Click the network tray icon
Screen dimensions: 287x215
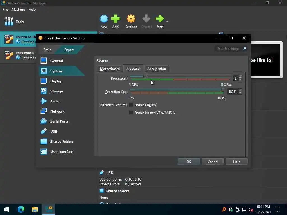coord(244,209)
